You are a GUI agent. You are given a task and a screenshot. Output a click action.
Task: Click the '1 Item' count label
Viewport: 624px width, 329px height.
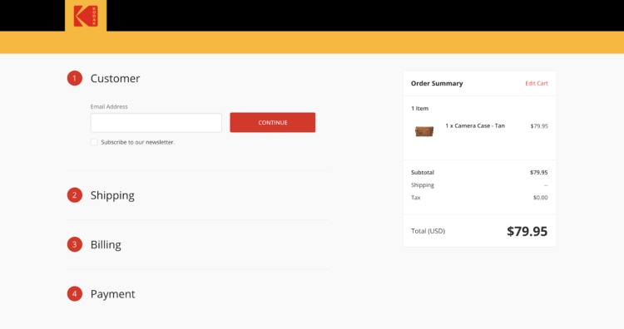[420, 109]
